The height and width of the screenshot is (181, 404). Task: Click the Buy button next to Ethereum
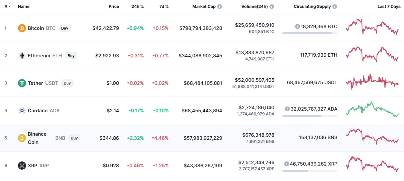click(x=71, y=56)
